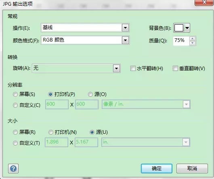The height and width of the screenshot is (179, 214).
Task: Enable the 水平翻转(H) checkbox
Action: [133, 69]
